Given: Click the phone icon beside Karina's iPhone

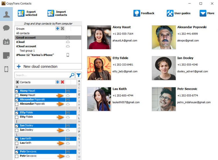Looking at the screenshot, I should tap(68, 55).
